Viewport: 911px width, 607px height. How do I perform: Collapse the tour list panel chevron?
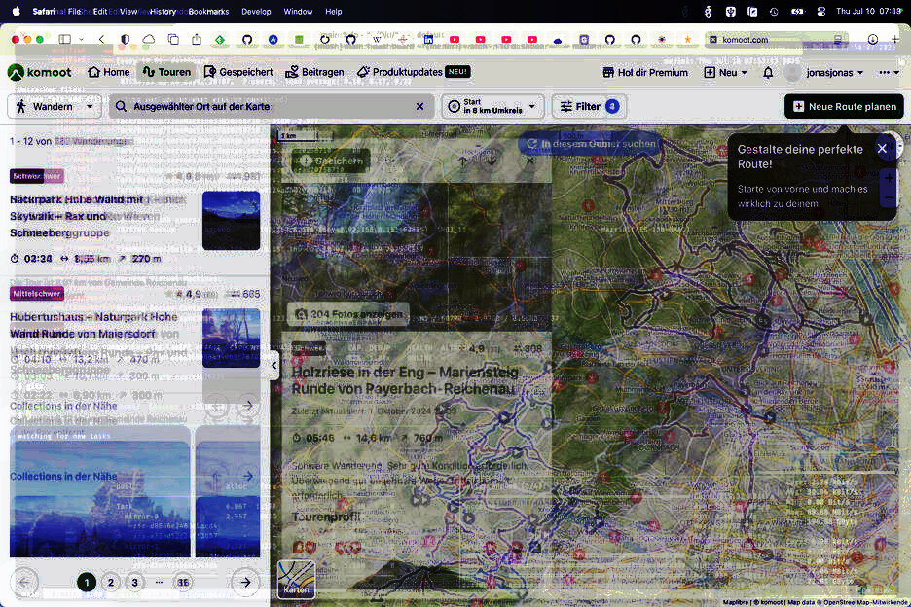coord(273,366)
